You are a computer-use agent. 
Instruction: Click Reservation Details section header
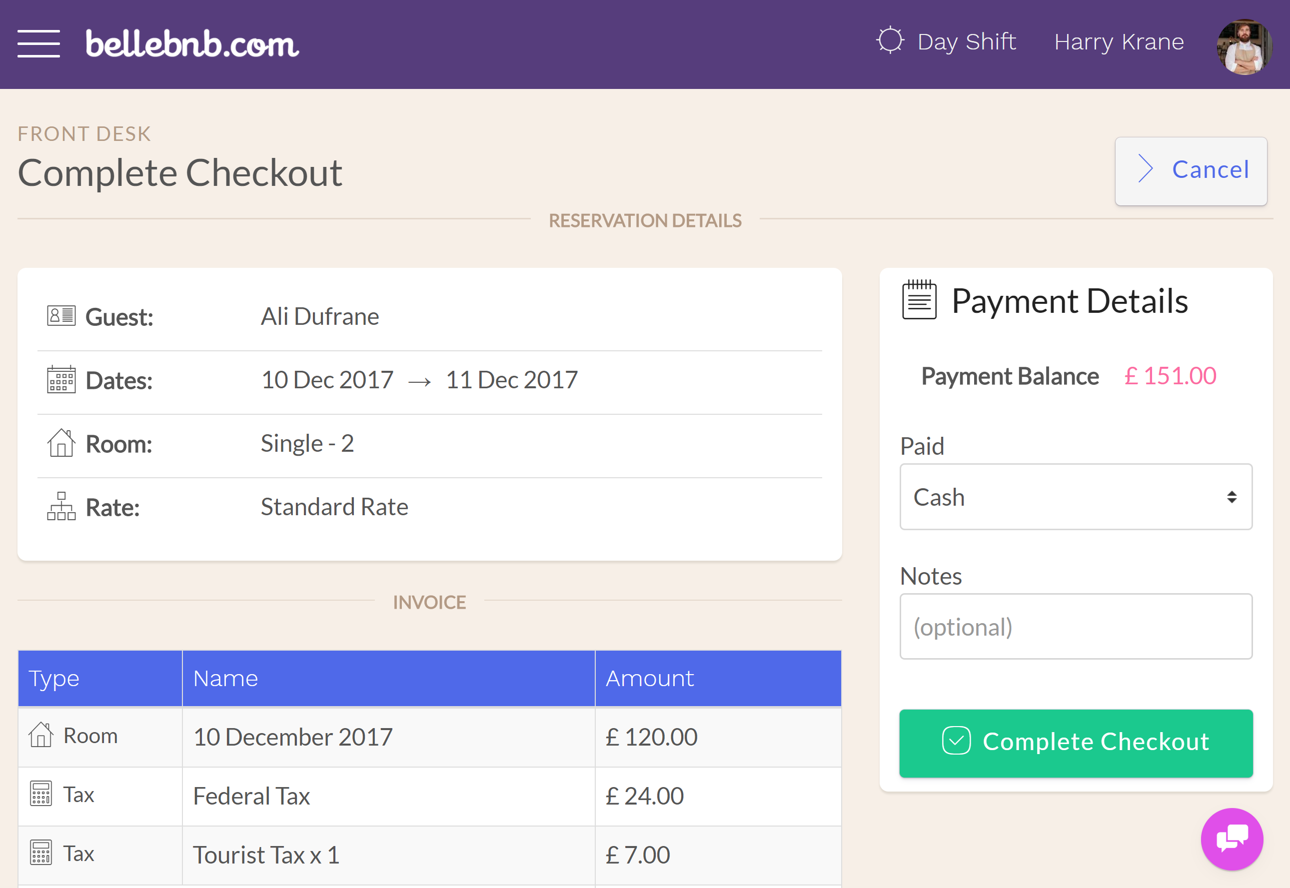(x=644, y=220)
